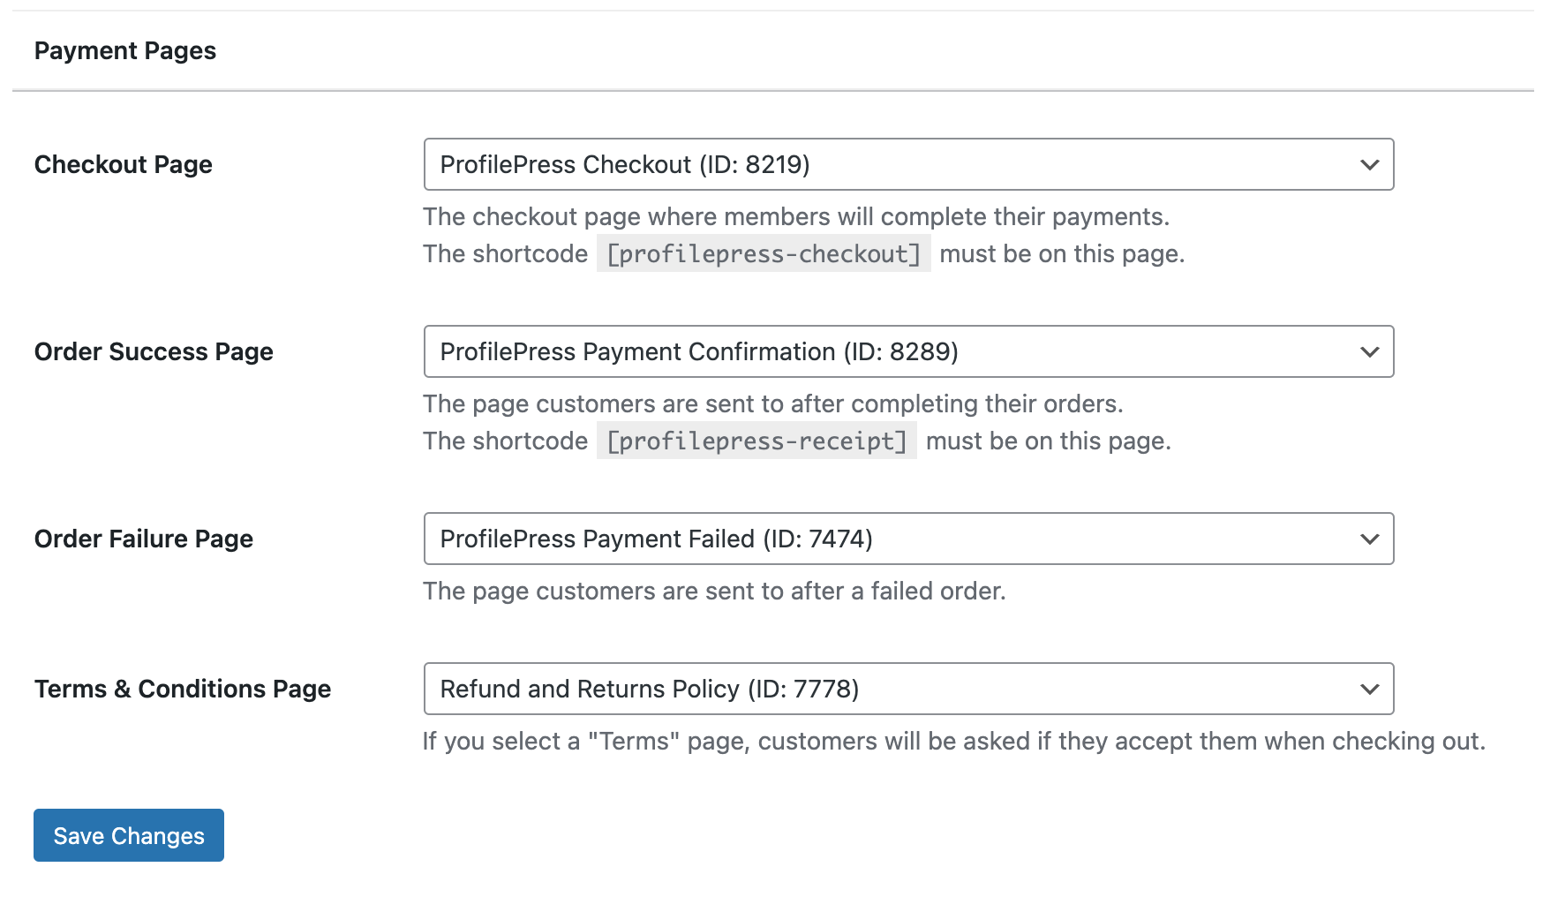Click the Save Changes button
The image size is (1543, 897).
click(129, 835)
